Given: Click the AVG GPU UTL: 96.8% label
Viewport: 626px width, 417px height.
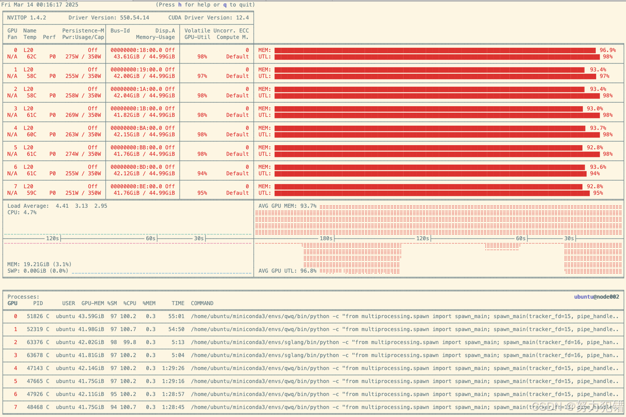Looking at the screenshot, I should pyautogui.click(x=287, y=271).
